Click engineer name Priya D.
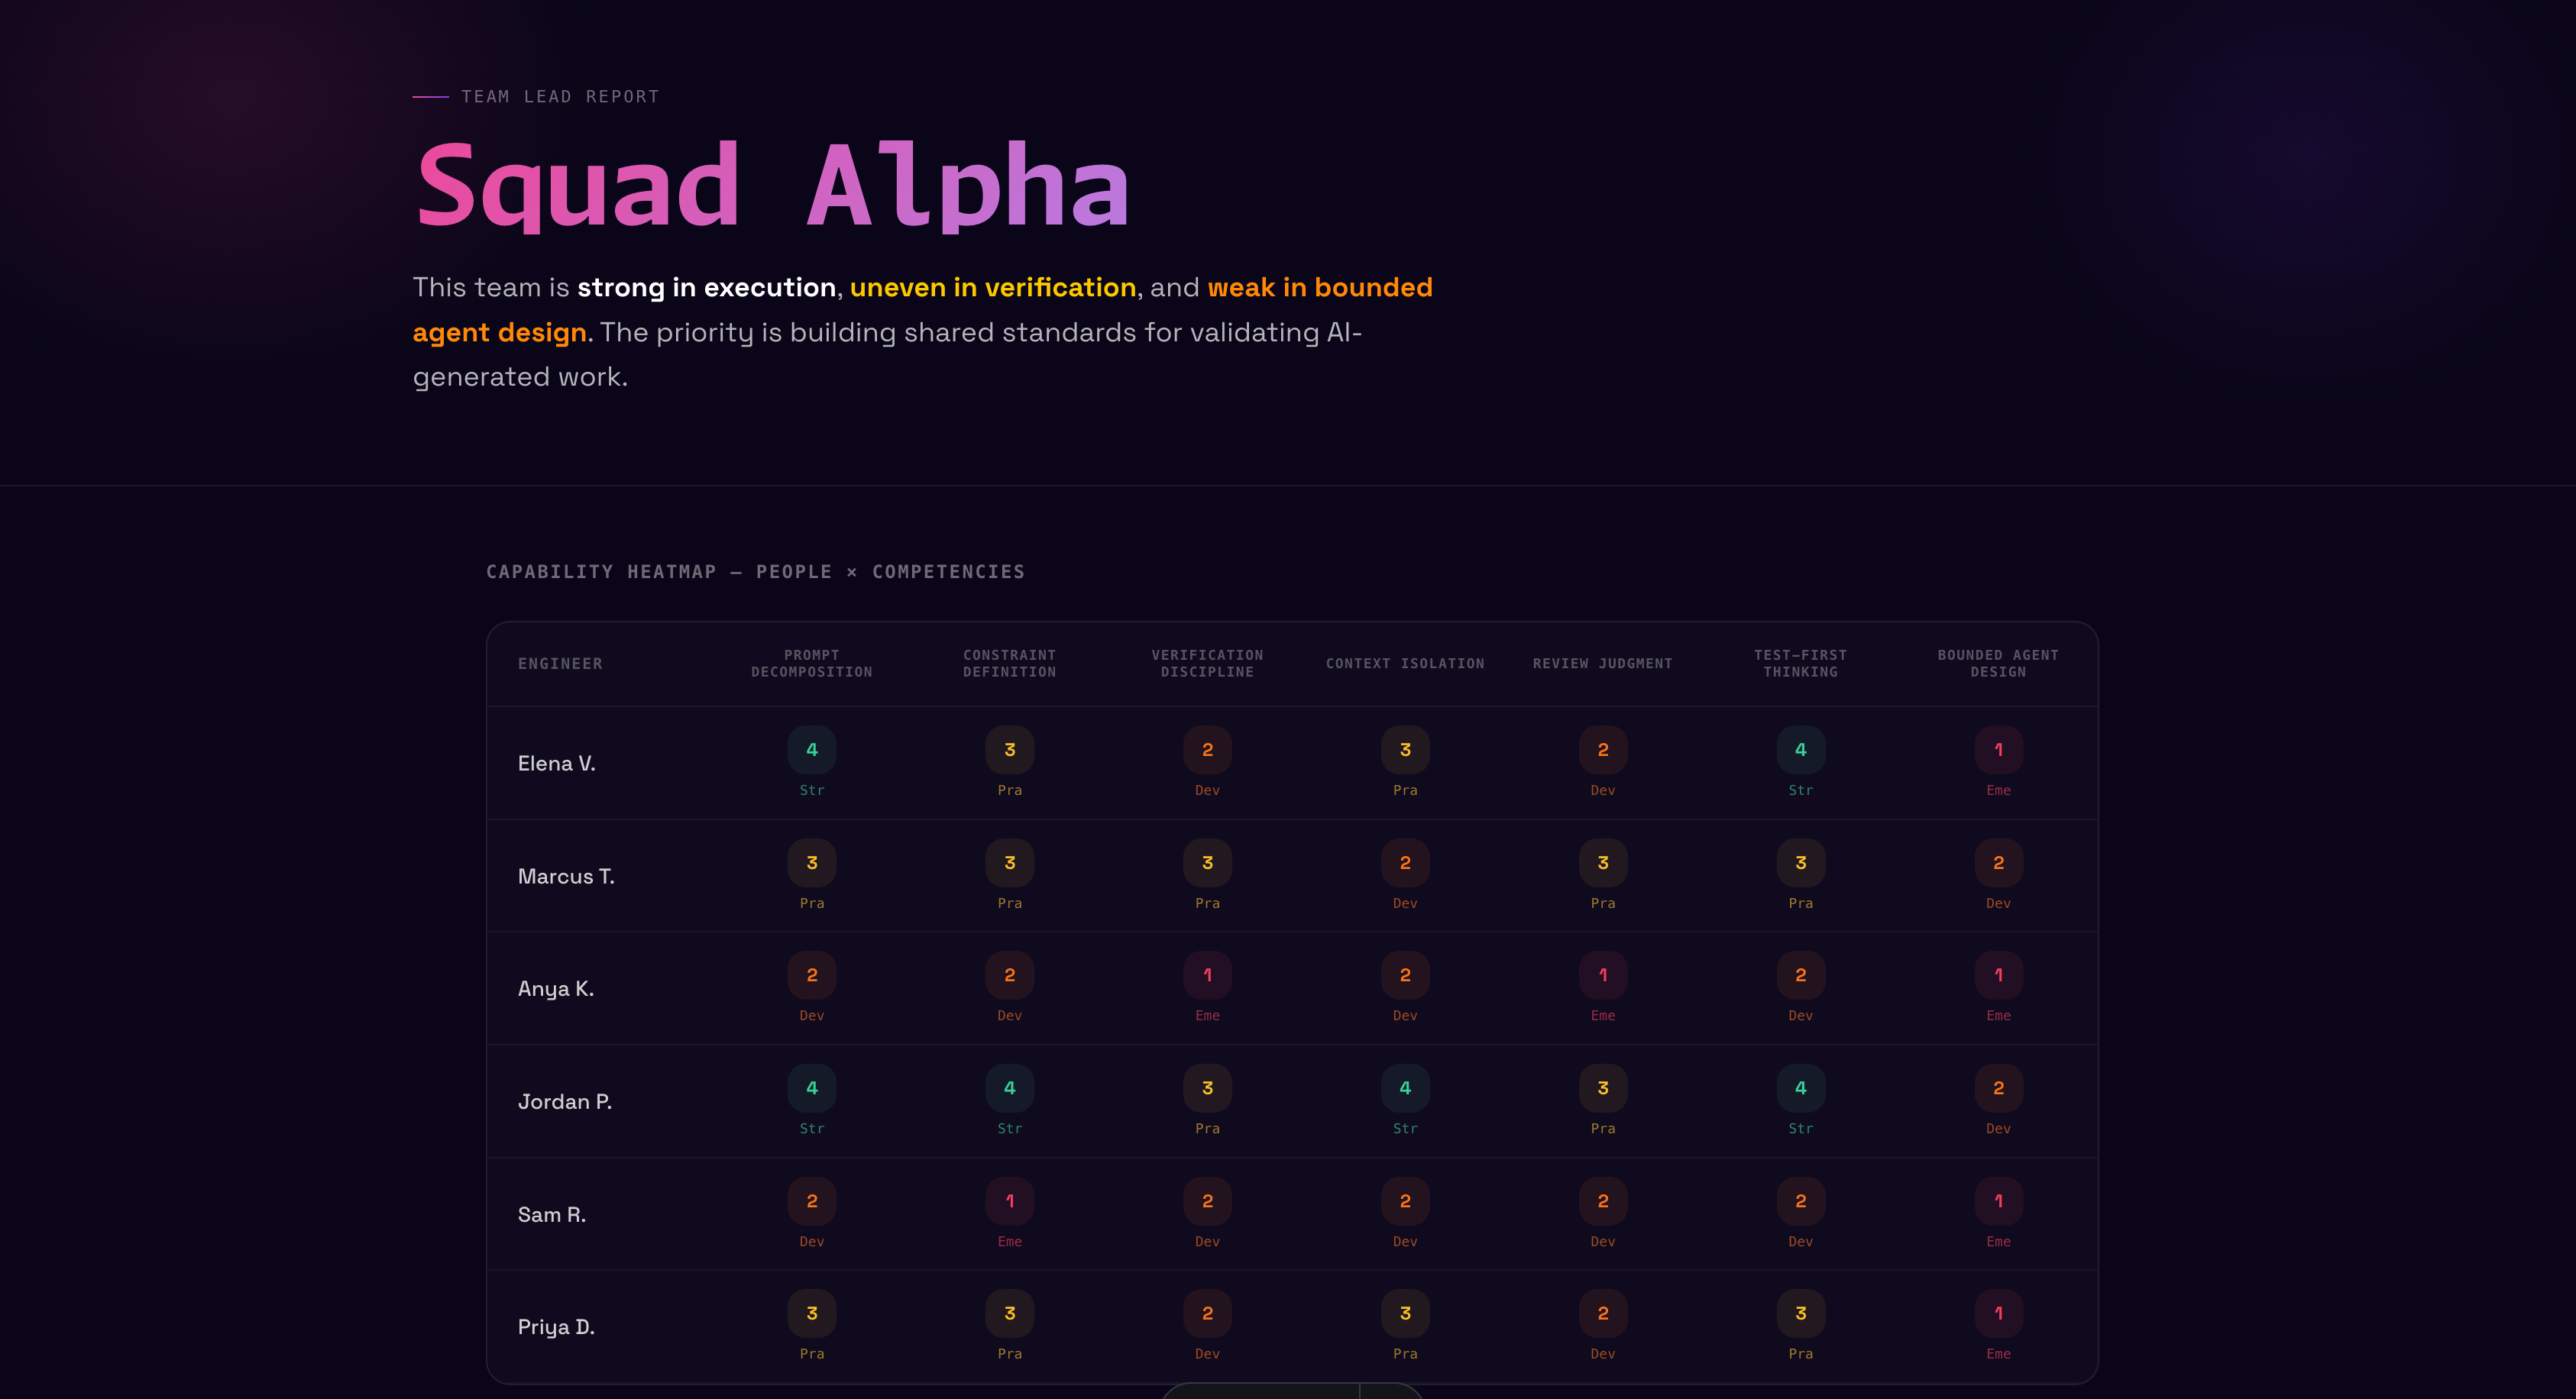Screen dimensions: 2576x1399 click(556, 1327)
